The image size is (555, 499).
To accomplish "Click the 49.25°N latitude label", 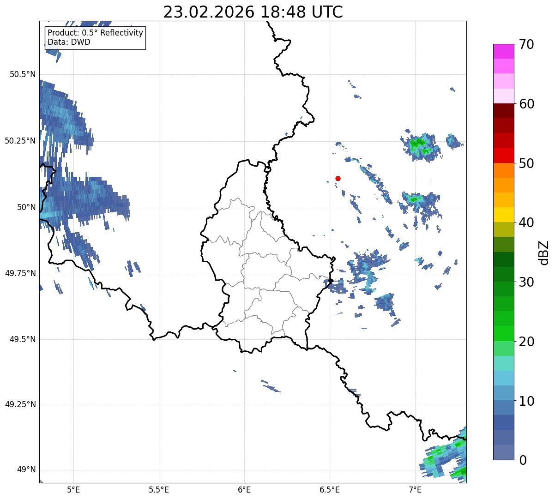I will 20,405.
